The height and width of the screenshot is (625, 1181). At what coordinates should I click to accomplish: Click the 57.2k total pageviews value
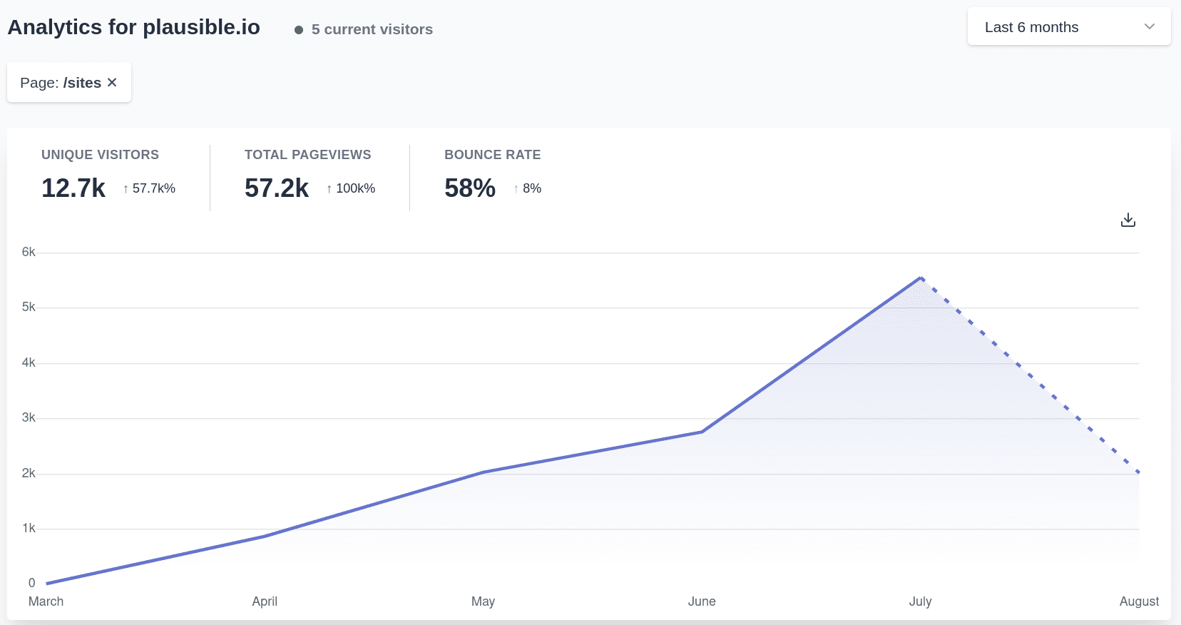[277, 188]
